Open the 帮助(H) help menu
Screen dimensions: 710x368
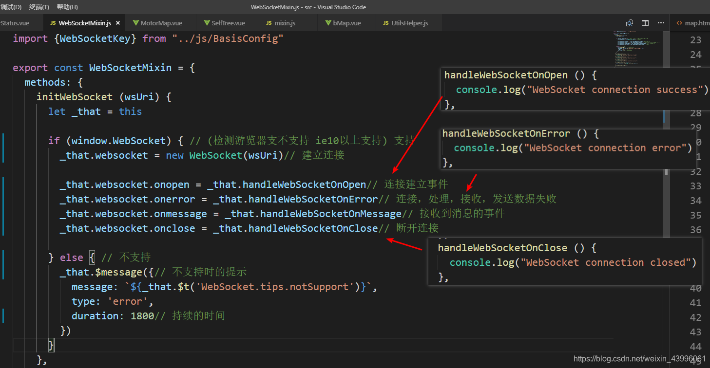[67, 7]
